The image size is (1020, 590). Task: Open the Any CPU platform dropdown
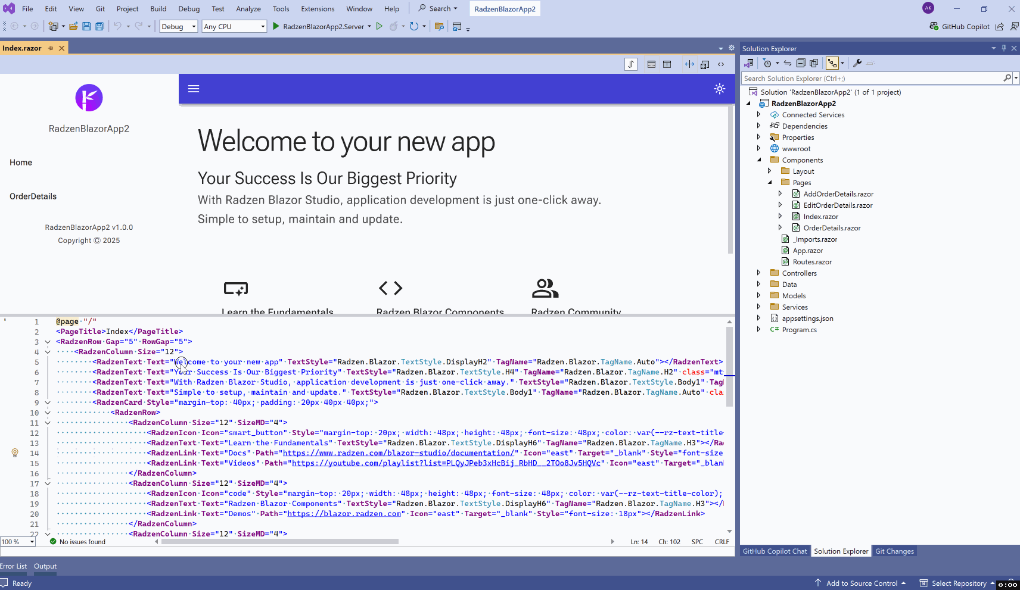[x=234, y=26]
